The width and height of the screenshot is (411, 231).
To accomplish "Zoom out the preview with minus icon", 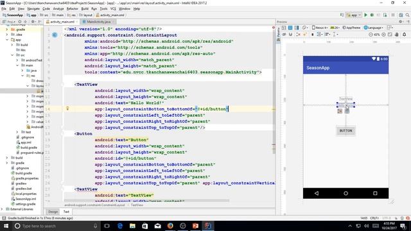I will [x=371, y=35].
